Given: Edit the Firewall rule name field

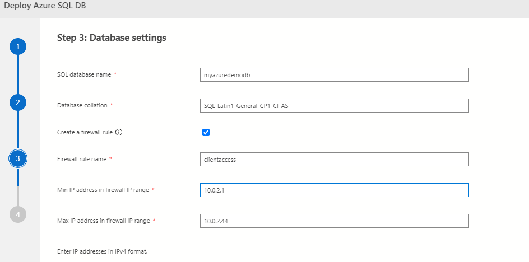Looking at the screenshot, I should (x=334, y=160).
